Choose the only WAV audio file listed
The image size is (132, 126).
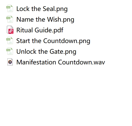click(x=61, y=62)
